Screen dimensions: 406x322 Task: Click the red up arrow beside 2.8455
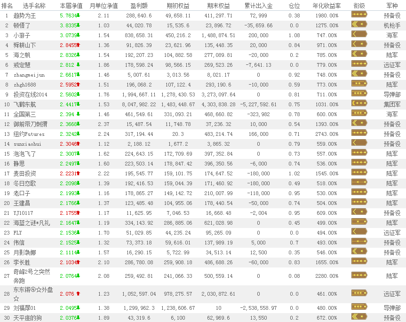79,45
